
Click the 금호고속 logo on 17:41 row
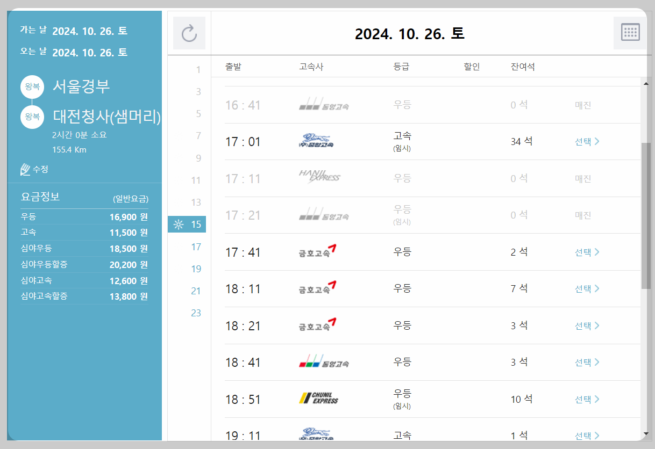(x=318, y=251)
